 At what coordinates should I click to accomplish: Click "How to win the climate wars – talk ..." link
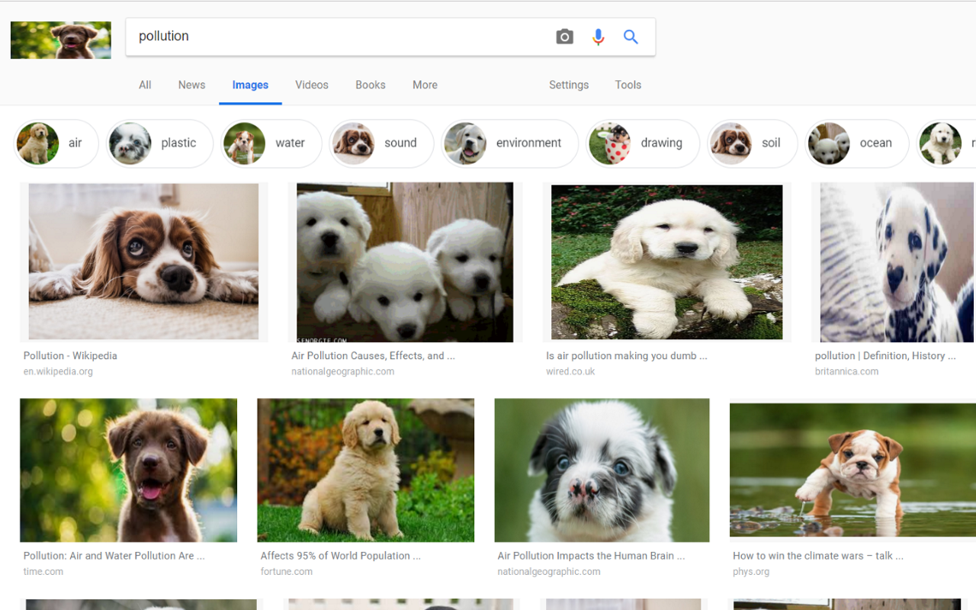click(x=818, y=556)
